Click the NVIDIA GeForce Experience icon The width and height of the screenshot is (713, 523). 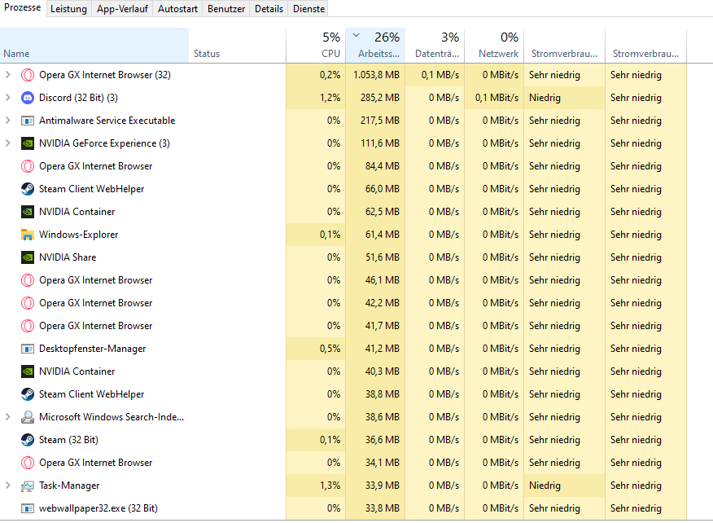(28, 143)
